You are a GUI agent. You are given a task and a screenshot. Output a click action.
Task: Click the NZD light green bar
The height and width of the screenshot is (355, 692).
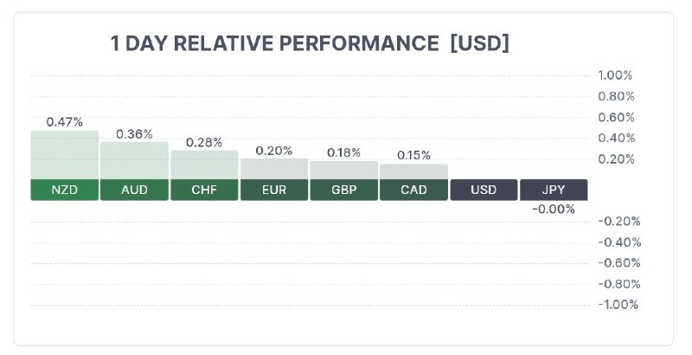[64, 155]
